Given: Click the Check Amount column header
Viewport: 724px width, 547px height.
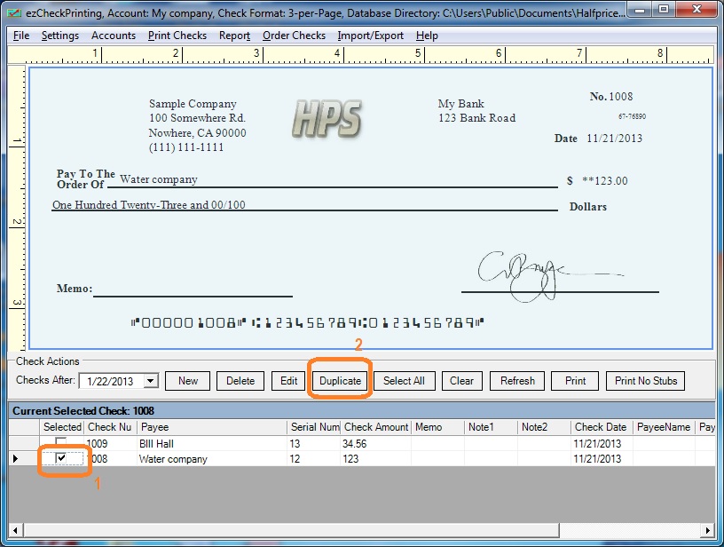Looking at the screenshot, I should (374, 426).
